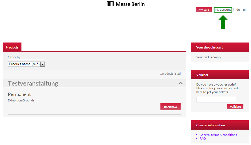Collapse the Testveranstaltung section chevron
The image size is (251, 145).
pyautogui.click(x=181, y=83)
